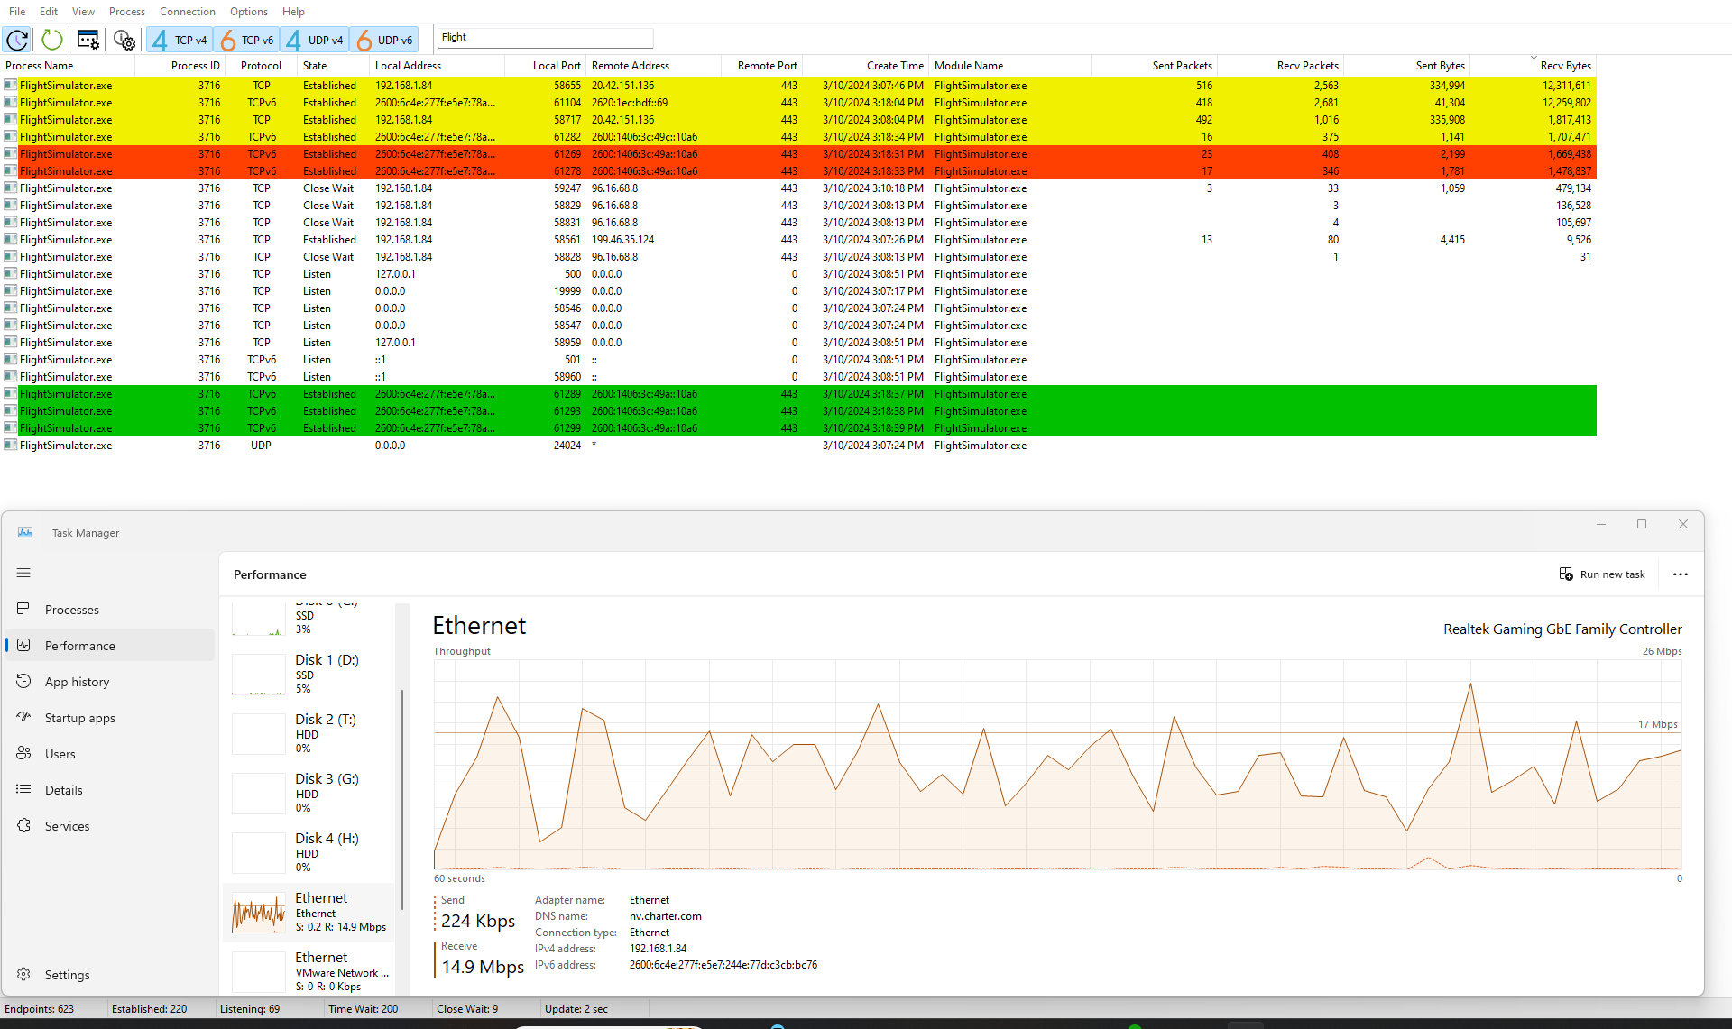The width and height of the screenshot is (1732, 1029).
Task: Open the process properties toolbar icon
Action: pos(88,40)
